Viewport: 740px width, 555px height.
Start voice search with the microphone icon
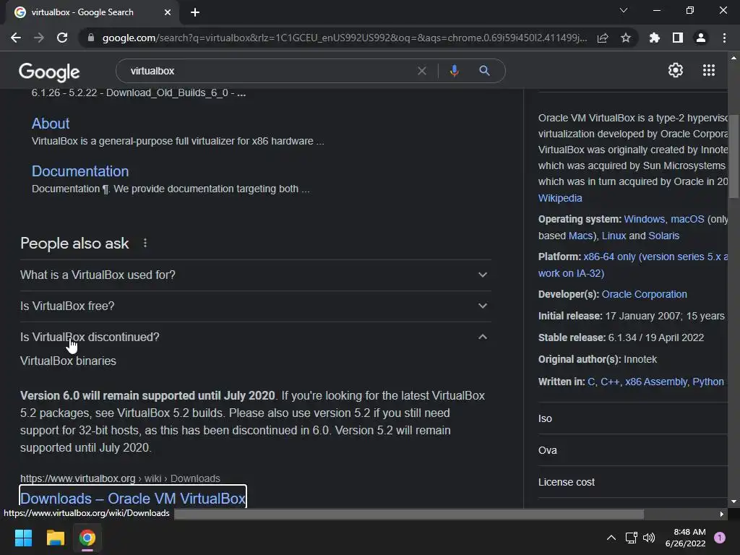pos(454,71)
